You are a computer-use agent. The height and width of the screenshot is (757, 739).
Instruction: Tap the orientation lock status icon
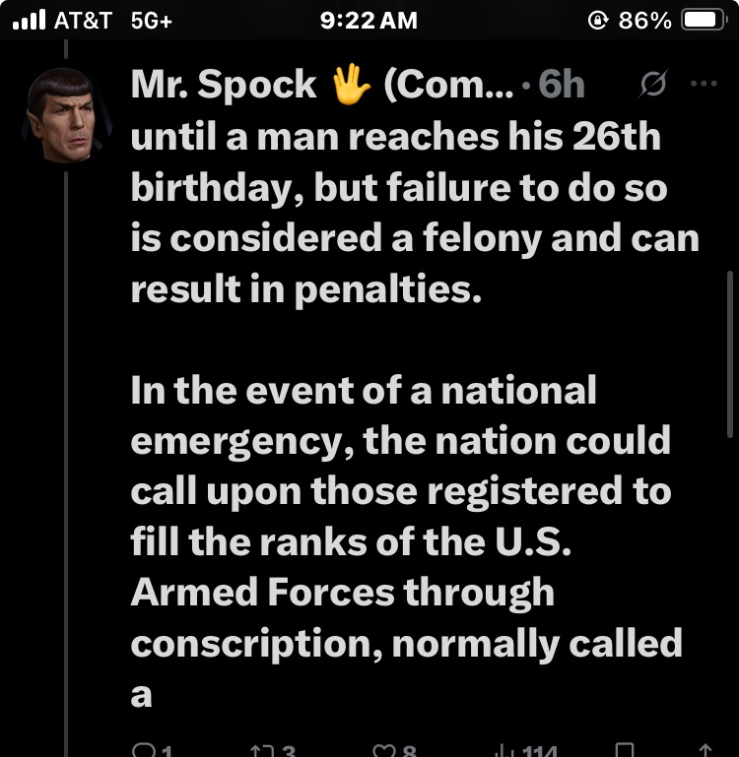597,20
